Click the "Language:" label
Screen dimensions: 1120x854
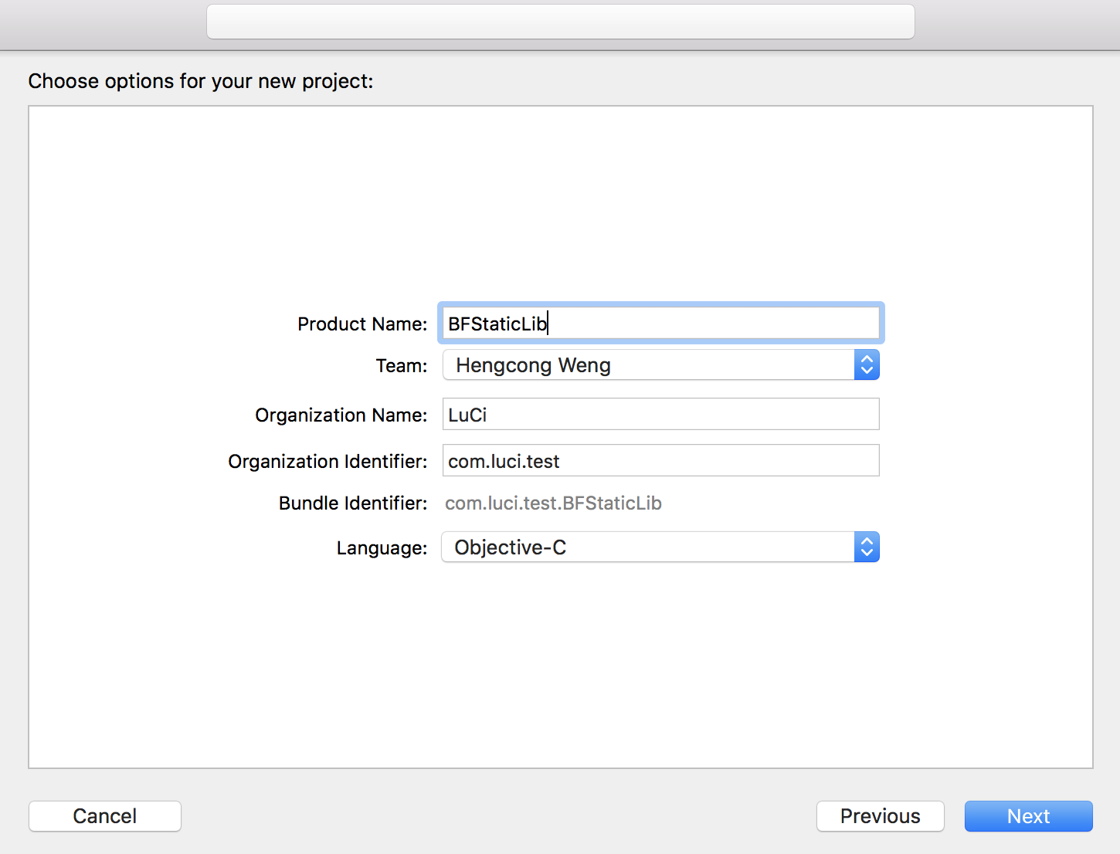(x=382, y=548)
